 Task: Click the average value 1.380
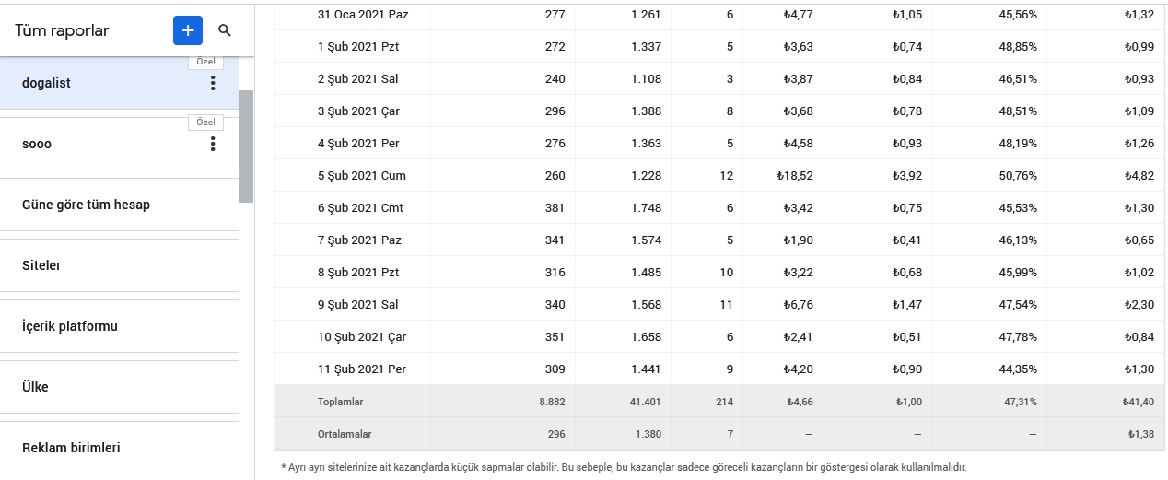click(649, 434)
